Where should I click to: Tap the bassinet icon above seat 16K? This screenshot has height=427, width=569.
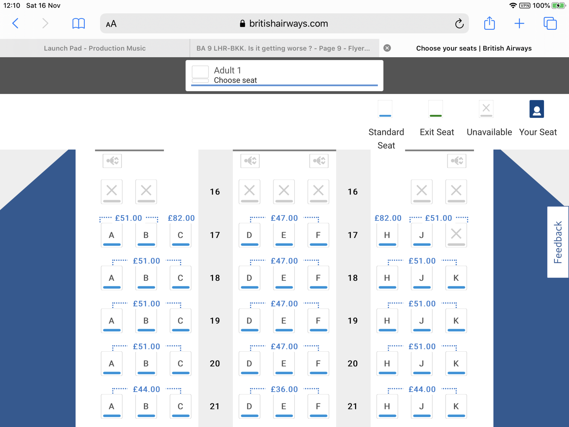point(457,161)
